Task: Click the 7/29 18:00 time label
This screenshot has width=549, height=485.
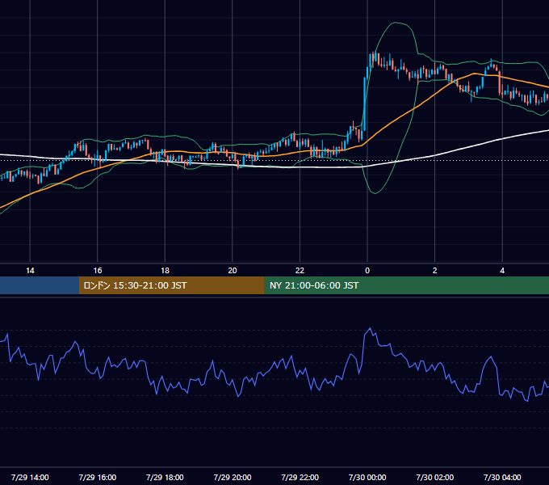Action: pyautogui.click(x=165, y=477)
